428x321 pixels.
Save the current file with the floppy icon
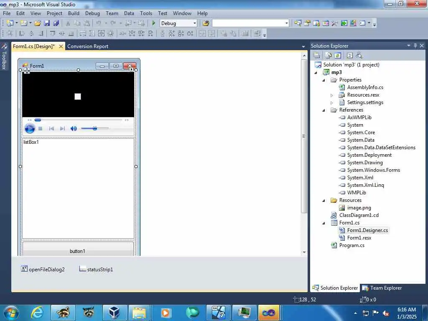(47, 23)
